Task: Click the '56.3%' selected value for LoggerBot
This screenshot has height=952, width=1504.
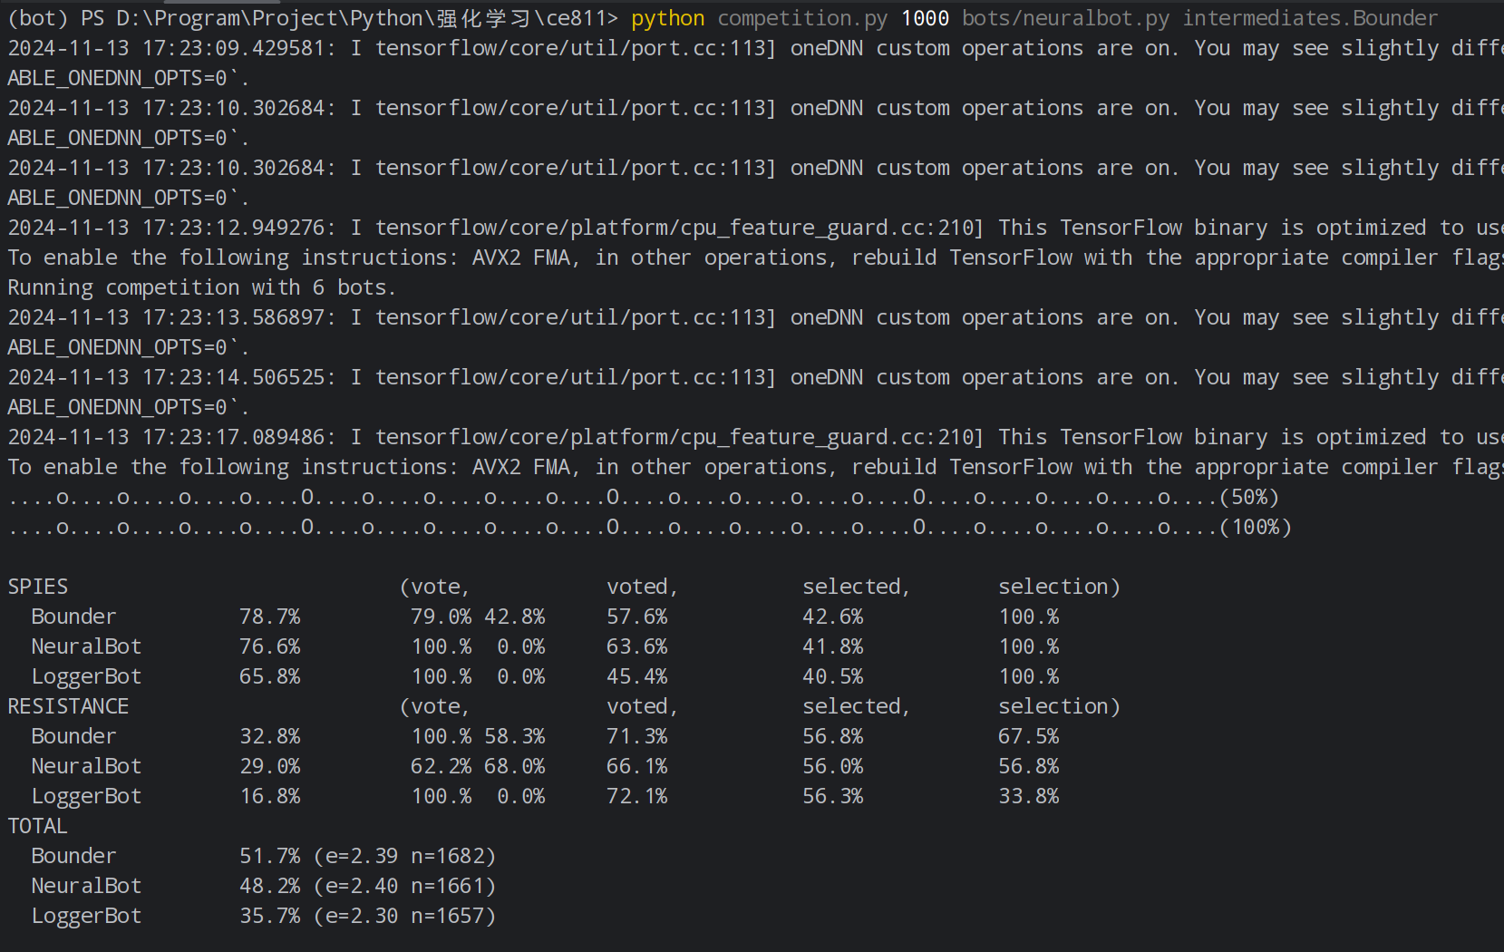Action: point(833,796)
